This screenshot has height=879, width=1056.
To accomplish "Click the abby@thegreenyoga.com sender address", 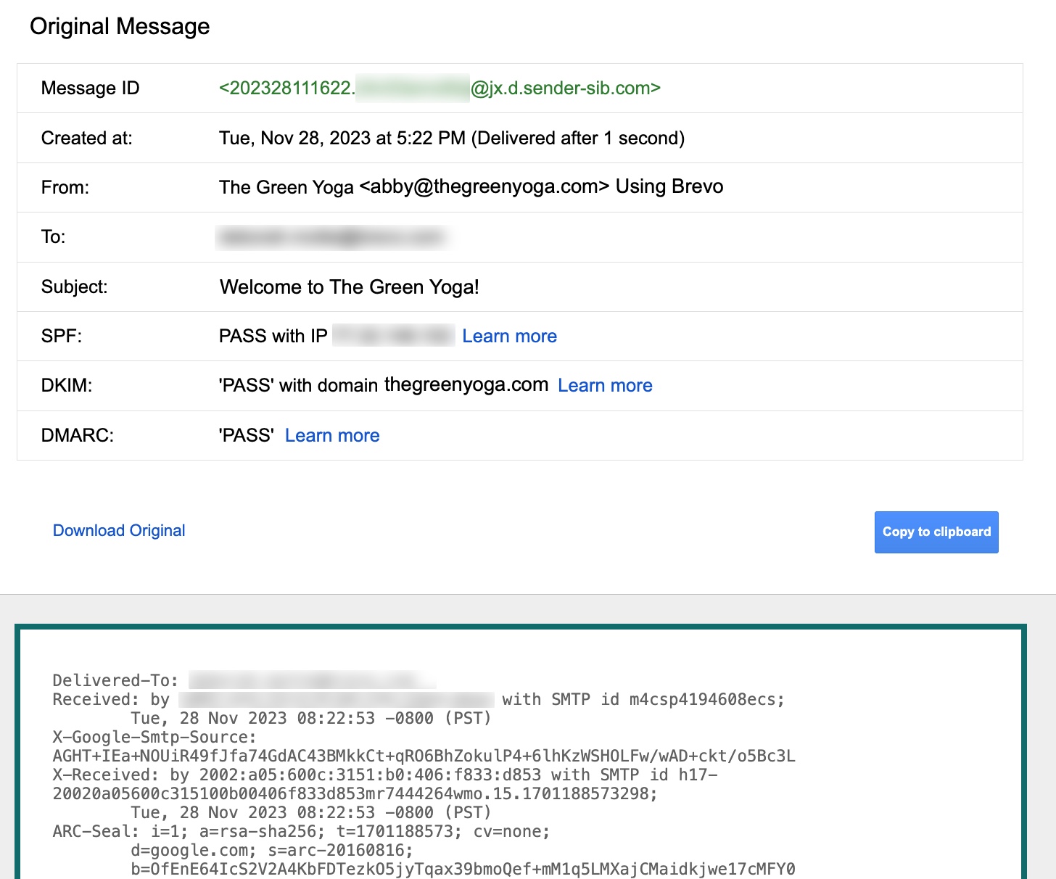I will tap(484, 186).
